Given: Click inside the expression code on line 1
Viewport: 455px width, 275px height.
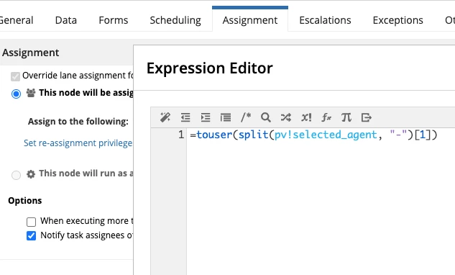Looking at the screenshot, I should (313, 135).
